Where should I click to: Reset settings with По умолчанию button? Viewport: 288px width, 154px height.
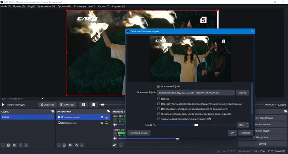tap(139, 133)
